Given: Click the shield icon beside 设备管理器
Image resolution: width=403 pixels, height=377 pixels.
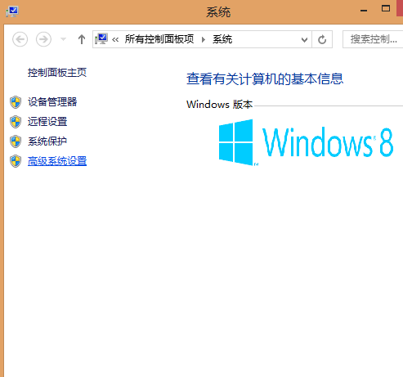Looking at the screenshot, I should pyautogui.click(x=16, y=102).
